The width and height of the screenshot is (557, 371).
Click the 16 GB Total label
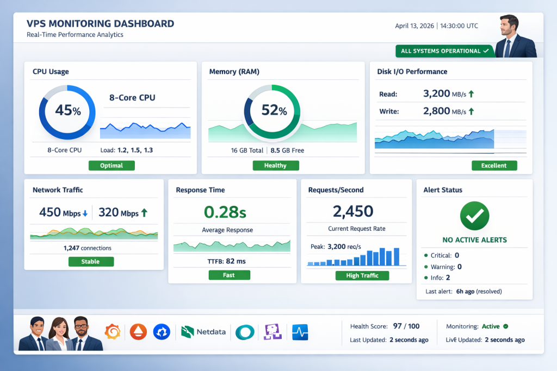point(247,150)
